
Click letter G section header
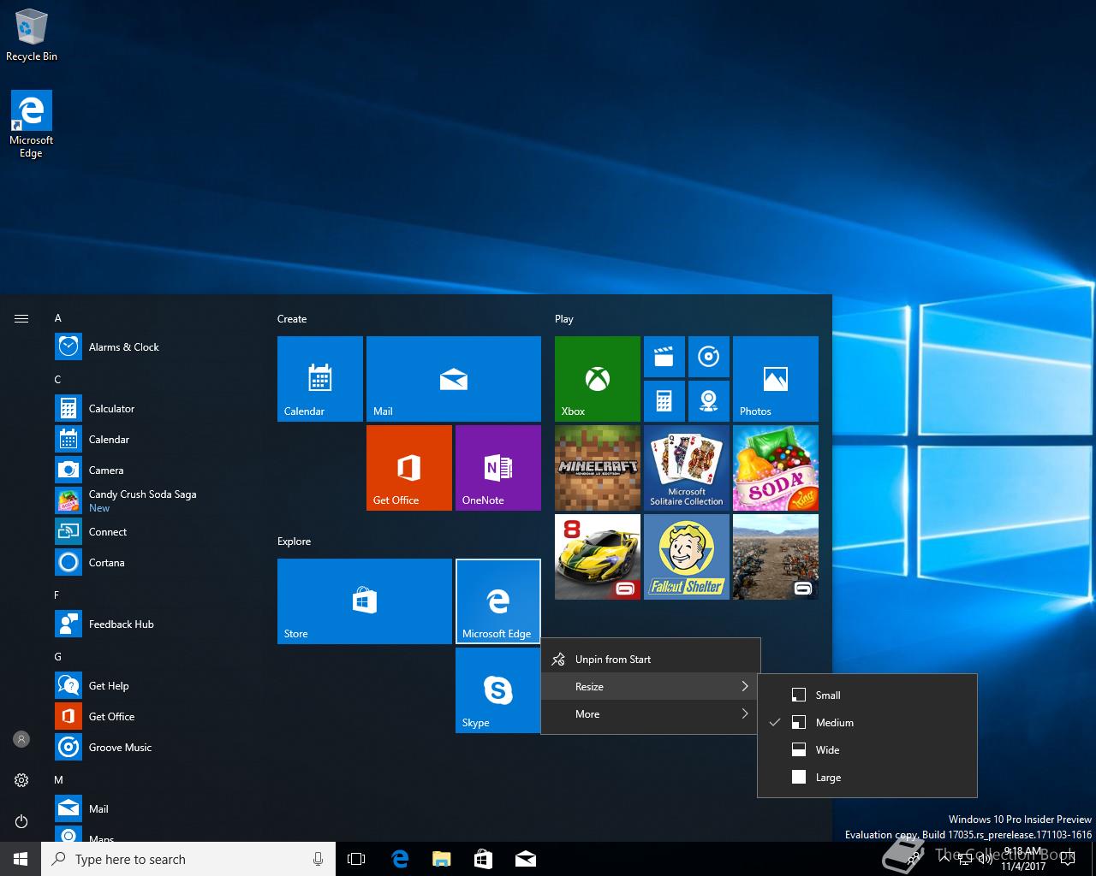[58, 657]
